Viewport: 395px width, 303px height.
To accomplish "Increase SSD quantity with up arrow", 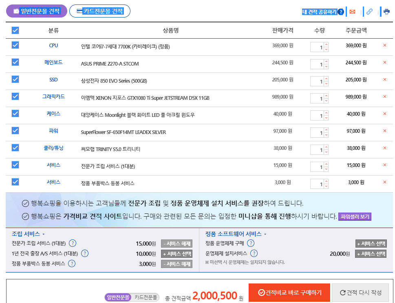I will pyautogui.click(x=326, y=79).
